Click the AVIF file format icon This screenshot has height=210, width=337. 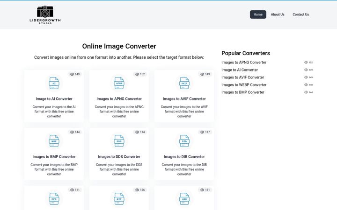click(184, 83)
